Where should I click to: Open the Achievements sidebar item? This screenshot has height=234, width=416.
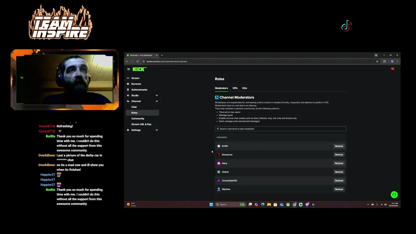click(142, 90)
